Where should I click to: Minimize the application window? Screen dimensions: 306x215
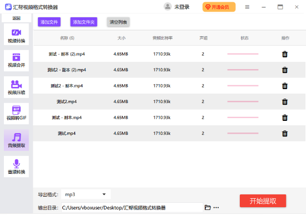pos(264,7)
